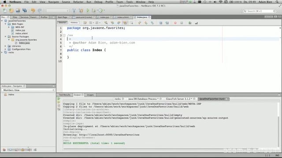Click the Next Bookmark editor icon

point(146,23)
